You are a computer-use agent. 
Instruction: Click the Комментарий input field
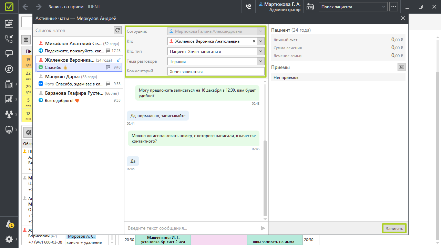coord(216,71)
